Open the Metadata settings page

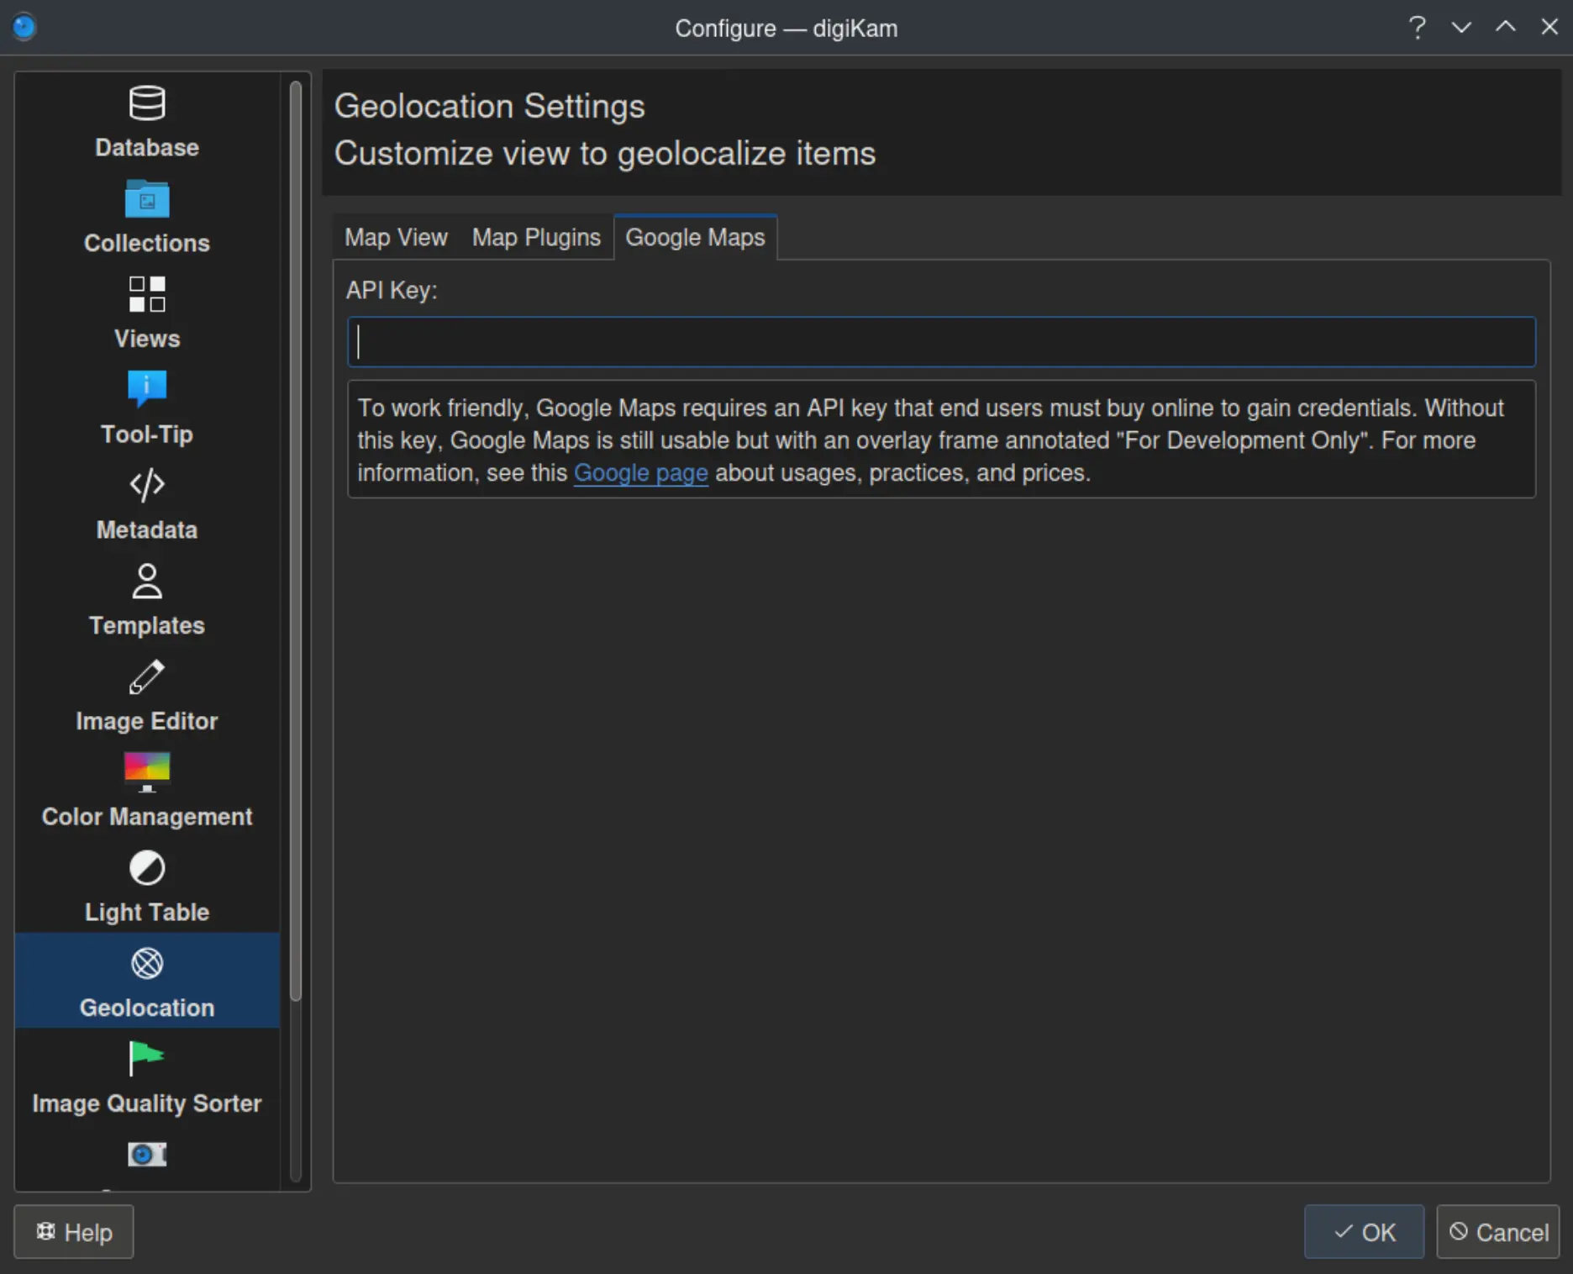[147, 503]
